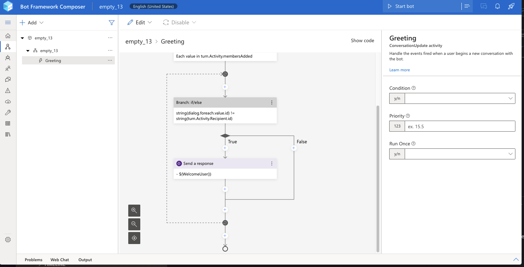Viewport: 524px width, 267px height.
Task: Open the Form dialogs table sidebar icon
Action: pos(8,123)
